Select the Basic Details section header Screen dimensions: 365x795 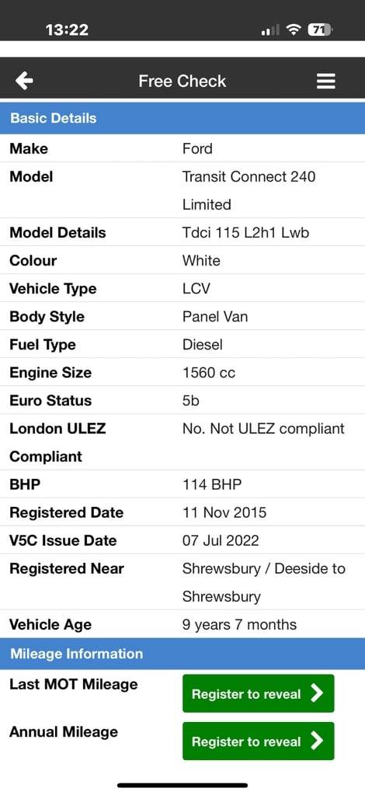coord(182,118)
